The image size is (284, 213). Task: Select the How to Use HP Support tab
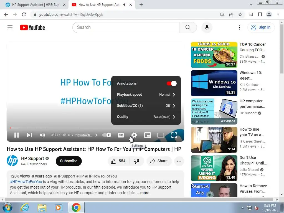pos(99,5)
